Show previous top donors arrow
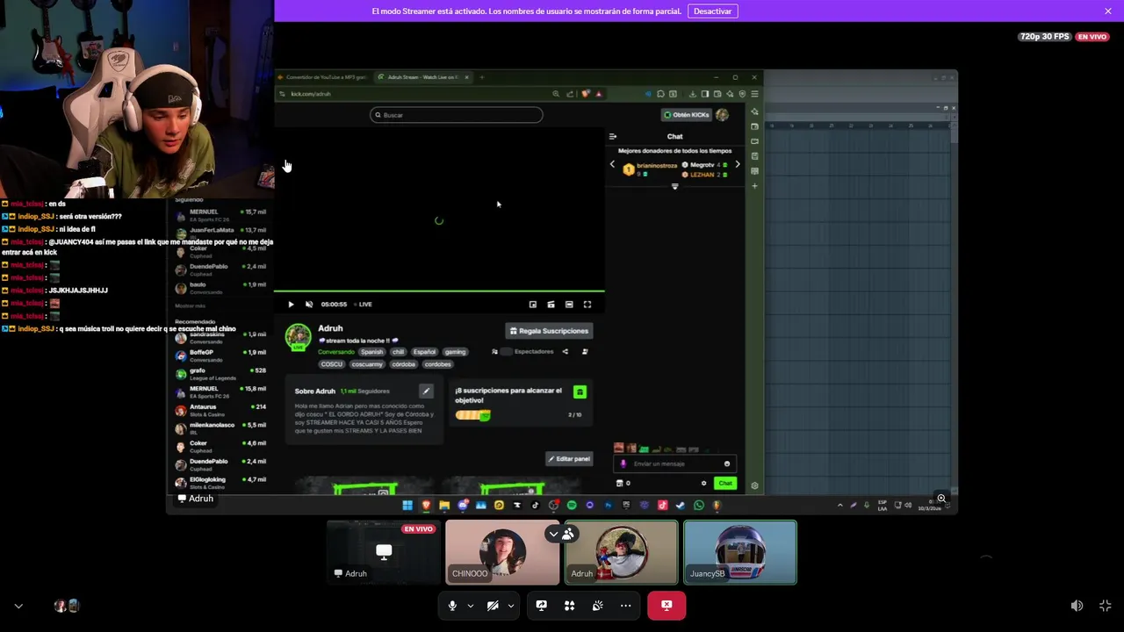 coord(612,165)
